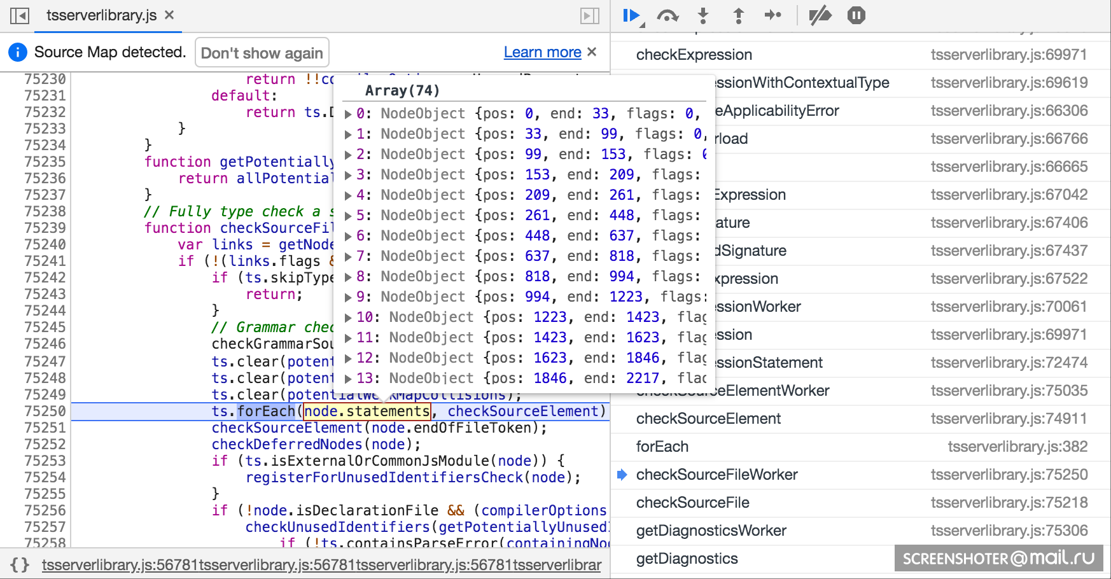1111x579 pixels.
Task: Toggle deactivate breakpoints icon
Action: pos(820,15)
